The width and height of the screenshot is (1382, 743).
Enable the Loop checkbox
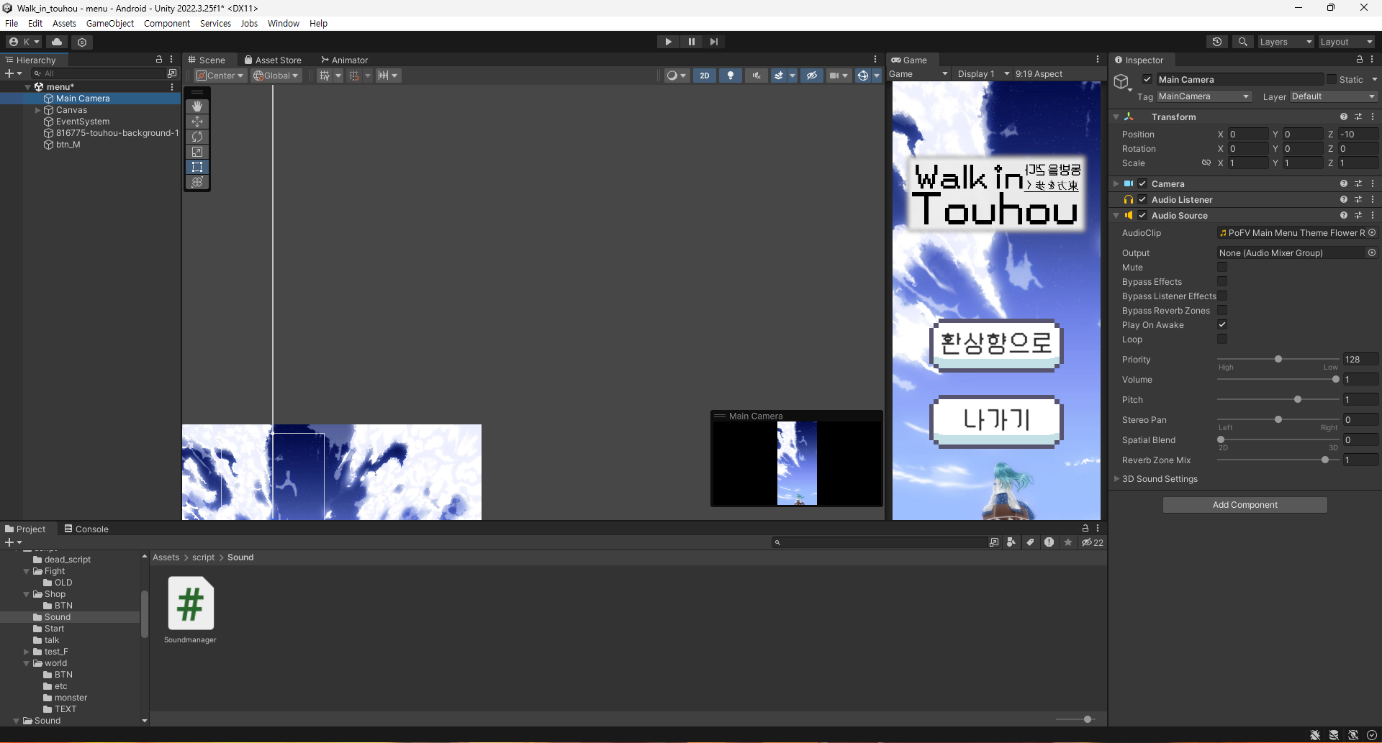pyautogui.click(x=1222, y=339)
